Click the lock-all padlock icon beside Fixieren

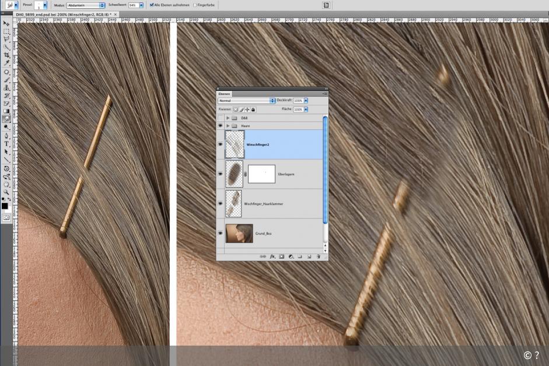(253, 109)
